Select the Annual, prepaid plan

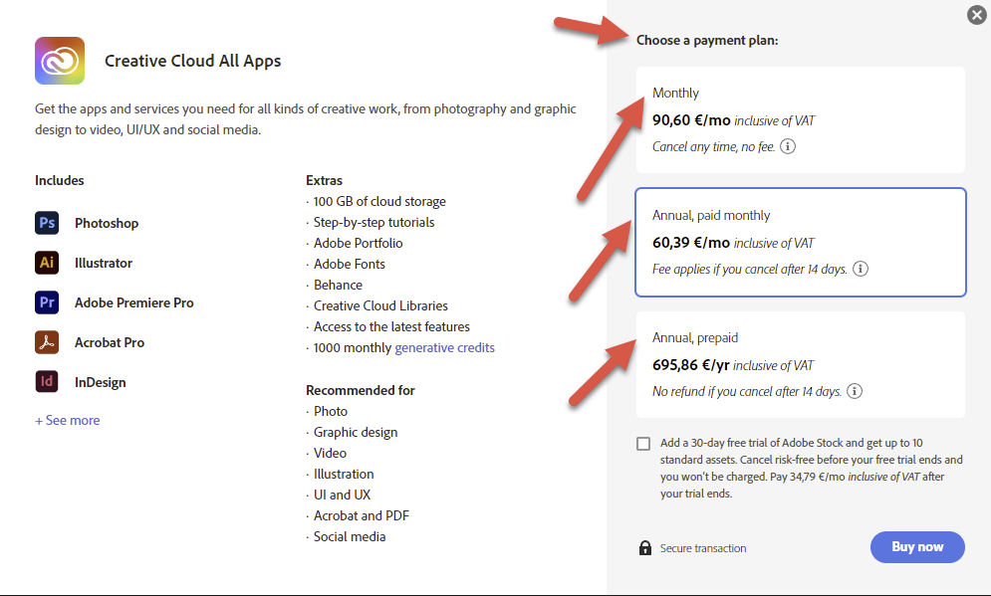[x=800, y=365]
